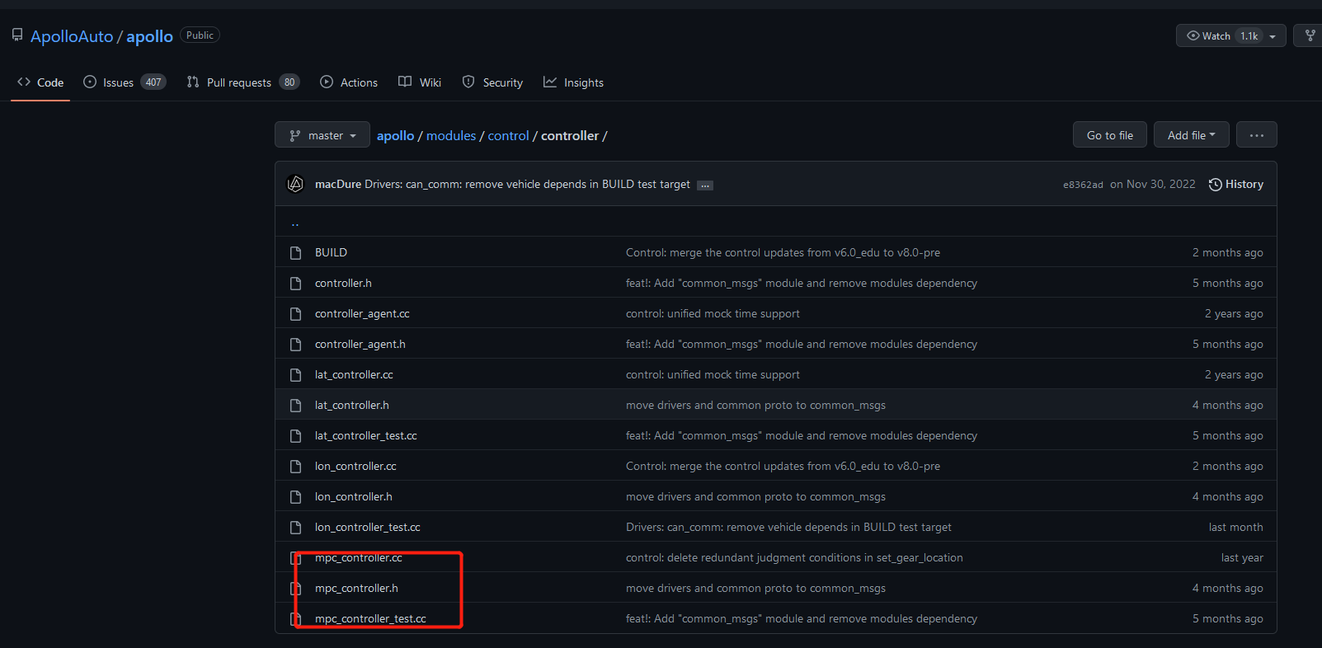Open the macDure author link
This screenshot has width=1322, height=648.
(338, 184)
